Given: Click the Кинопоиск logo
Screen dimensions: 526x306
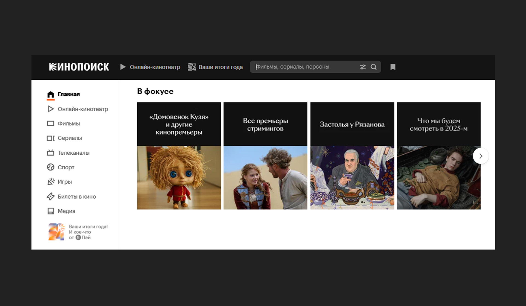Looking at the screenshot, I should 79,67.
